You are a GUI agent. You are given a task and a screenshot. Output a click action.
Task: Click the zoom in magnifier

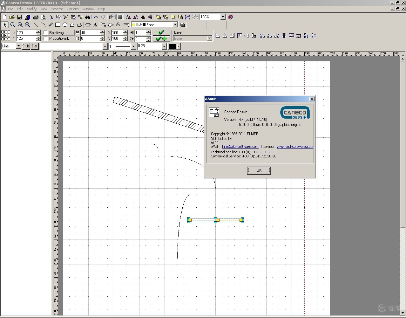tap(28, 25)
